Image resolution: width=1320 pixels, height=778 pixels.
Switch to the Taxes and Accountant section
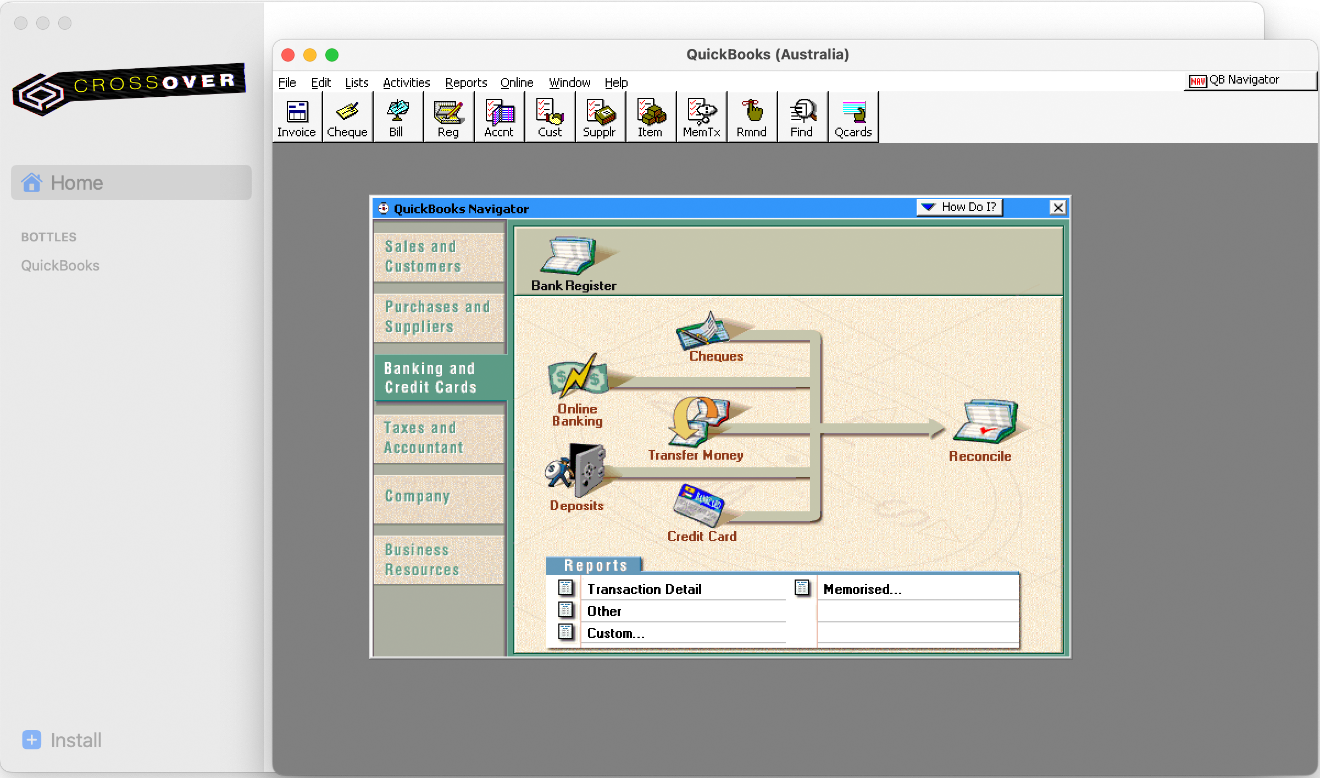(439, 437)
